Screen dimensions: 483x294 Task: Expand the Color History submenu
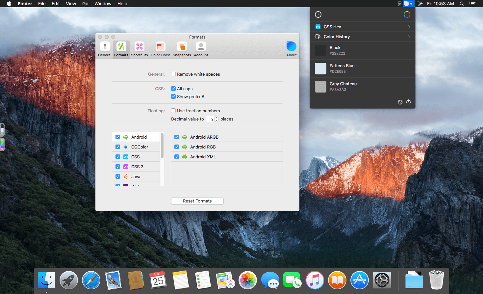click(x=362, y=37)
